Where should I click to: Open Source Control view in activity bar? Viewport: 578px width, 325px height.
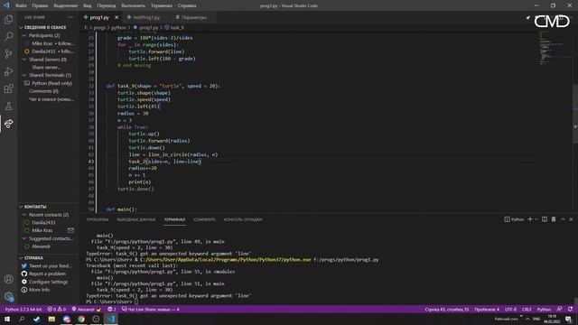[8, 54]
